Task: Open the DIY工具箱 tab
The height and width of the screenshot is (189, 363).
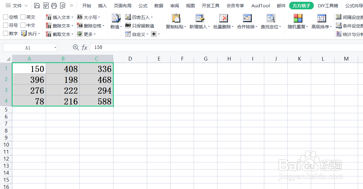Action: [328, 6]
